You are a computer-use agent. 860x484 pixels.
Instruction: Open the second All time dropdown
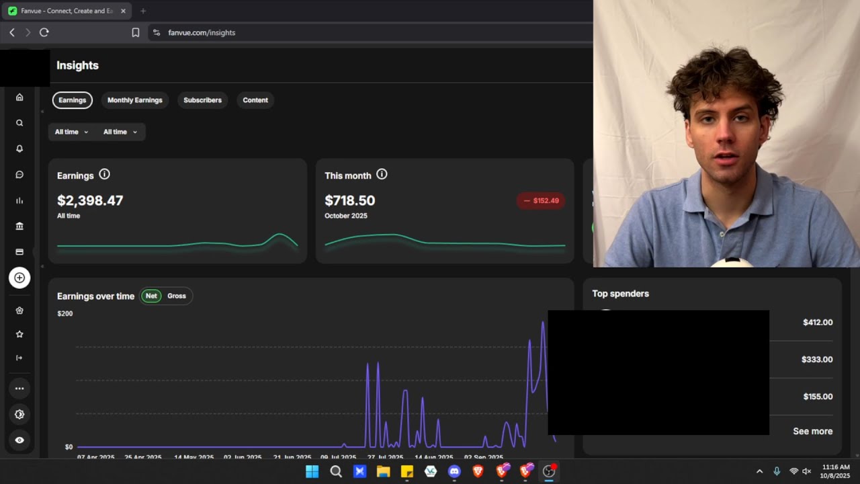click(120, 132)
